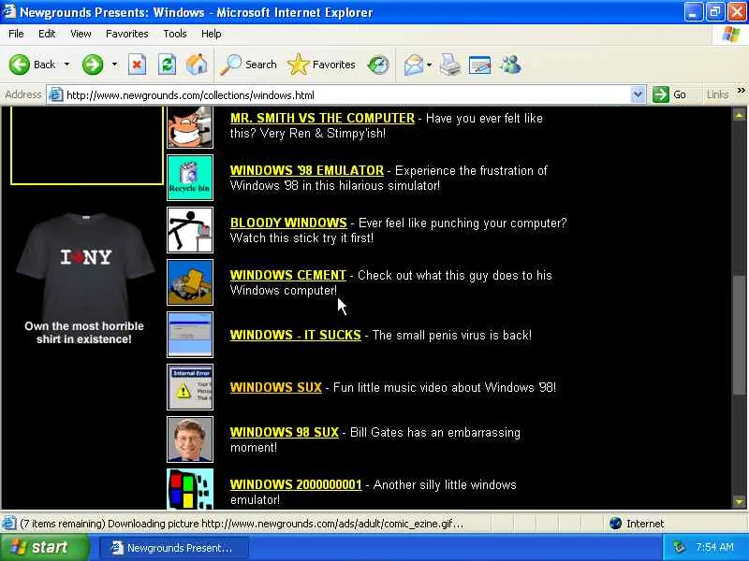Open the Windows '98 Emulator link
749x561 pixels.
307,171
